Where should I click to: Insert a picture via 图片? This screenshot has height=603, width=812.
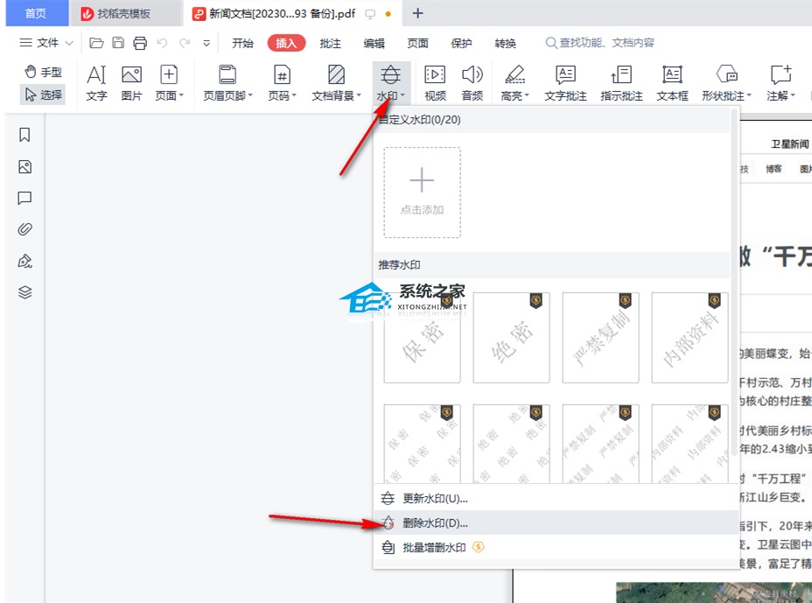(131, 83)
